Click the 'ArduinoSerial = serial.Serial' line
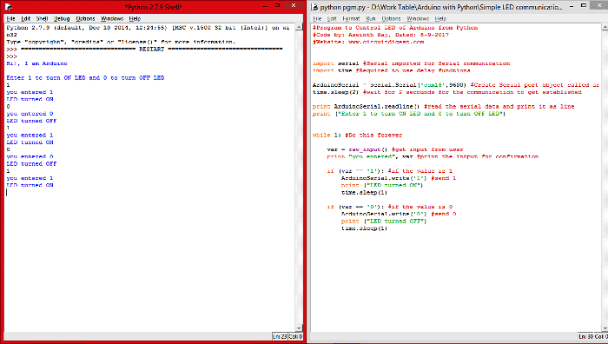Viewport: 608px width, 344px height. [x=456, y=85]
